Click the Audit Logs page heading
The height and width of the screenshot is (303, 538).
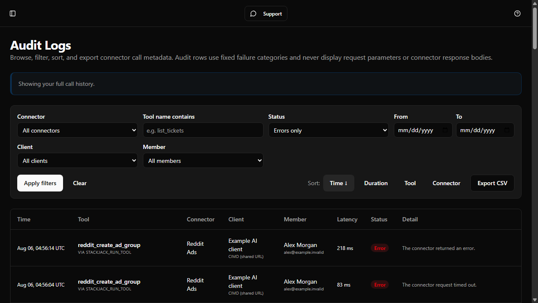click(x=40, y=45)
